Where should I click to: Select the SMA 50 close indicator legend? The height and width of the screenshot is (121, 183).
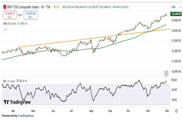[x=15, y=24]
